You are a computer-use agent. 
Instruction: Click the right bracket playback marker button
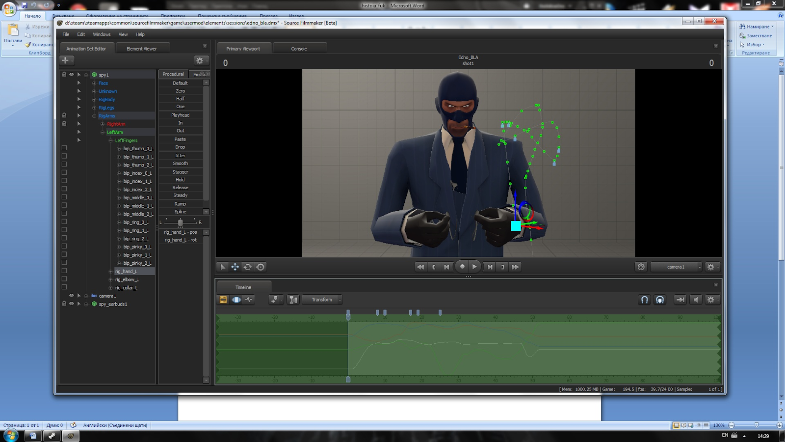click(502, 267)
